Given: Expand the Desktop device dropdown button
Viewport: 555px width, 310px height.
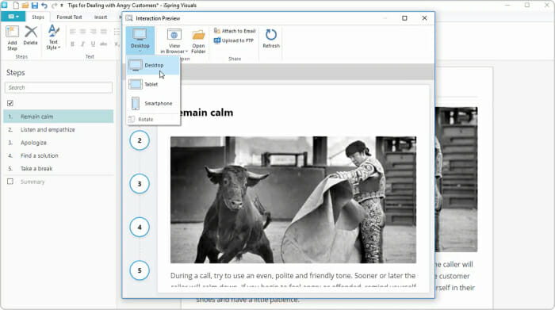Looking at the screenshot, I should pos(140,40).
